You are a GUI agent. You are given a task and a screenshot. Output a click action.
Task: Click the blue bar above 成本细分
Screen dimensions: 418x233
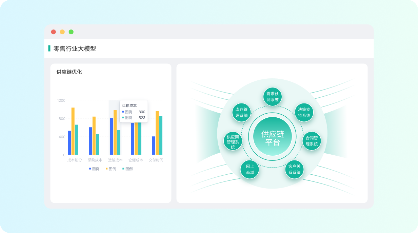(69, 143)
